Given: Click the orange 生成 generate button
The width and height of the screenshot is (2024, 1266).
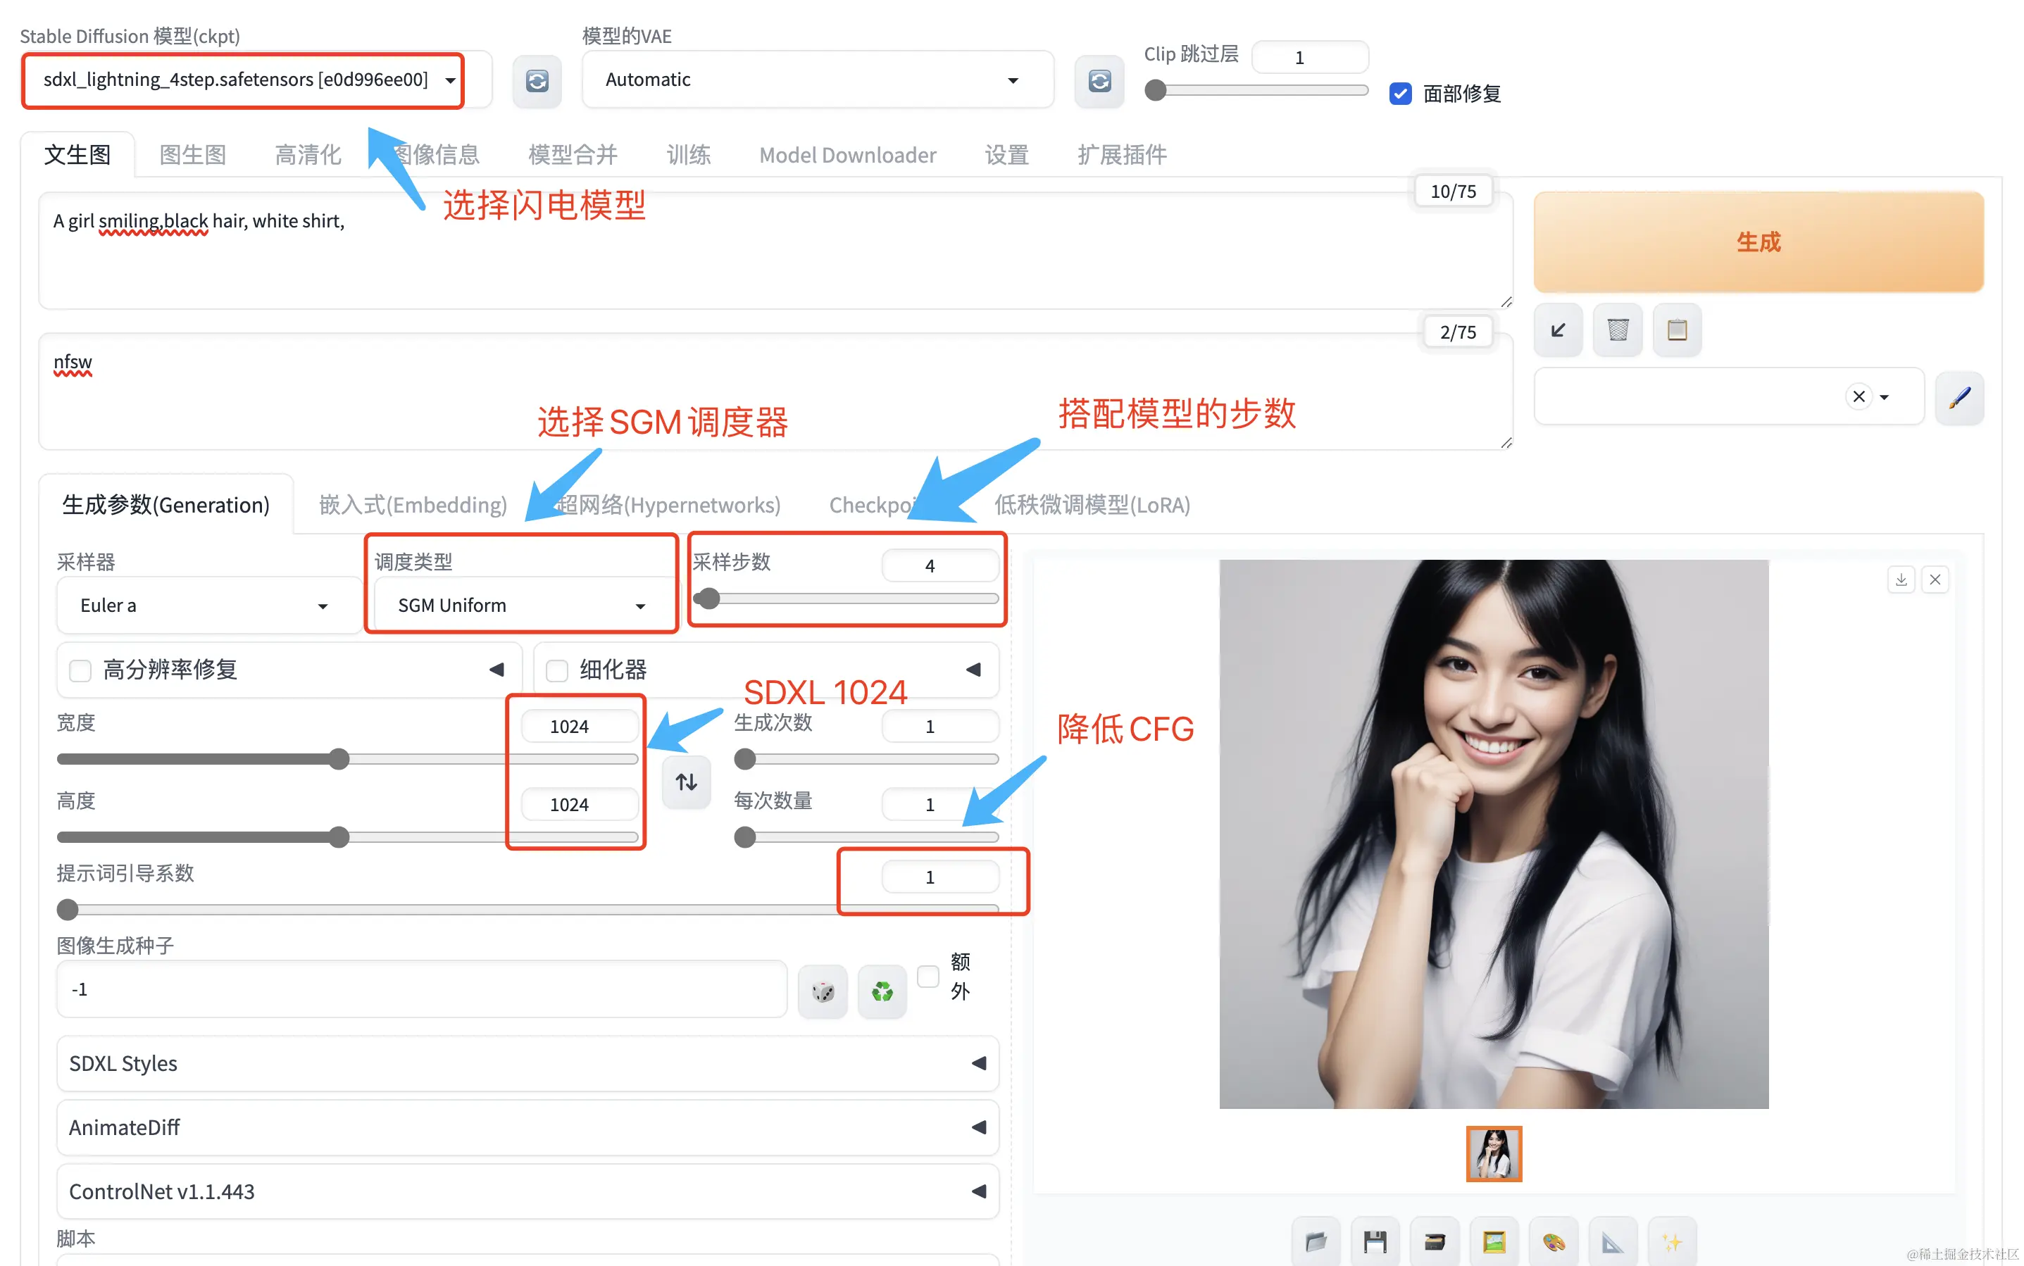Looking at the screenshot, I should 1758,242.
